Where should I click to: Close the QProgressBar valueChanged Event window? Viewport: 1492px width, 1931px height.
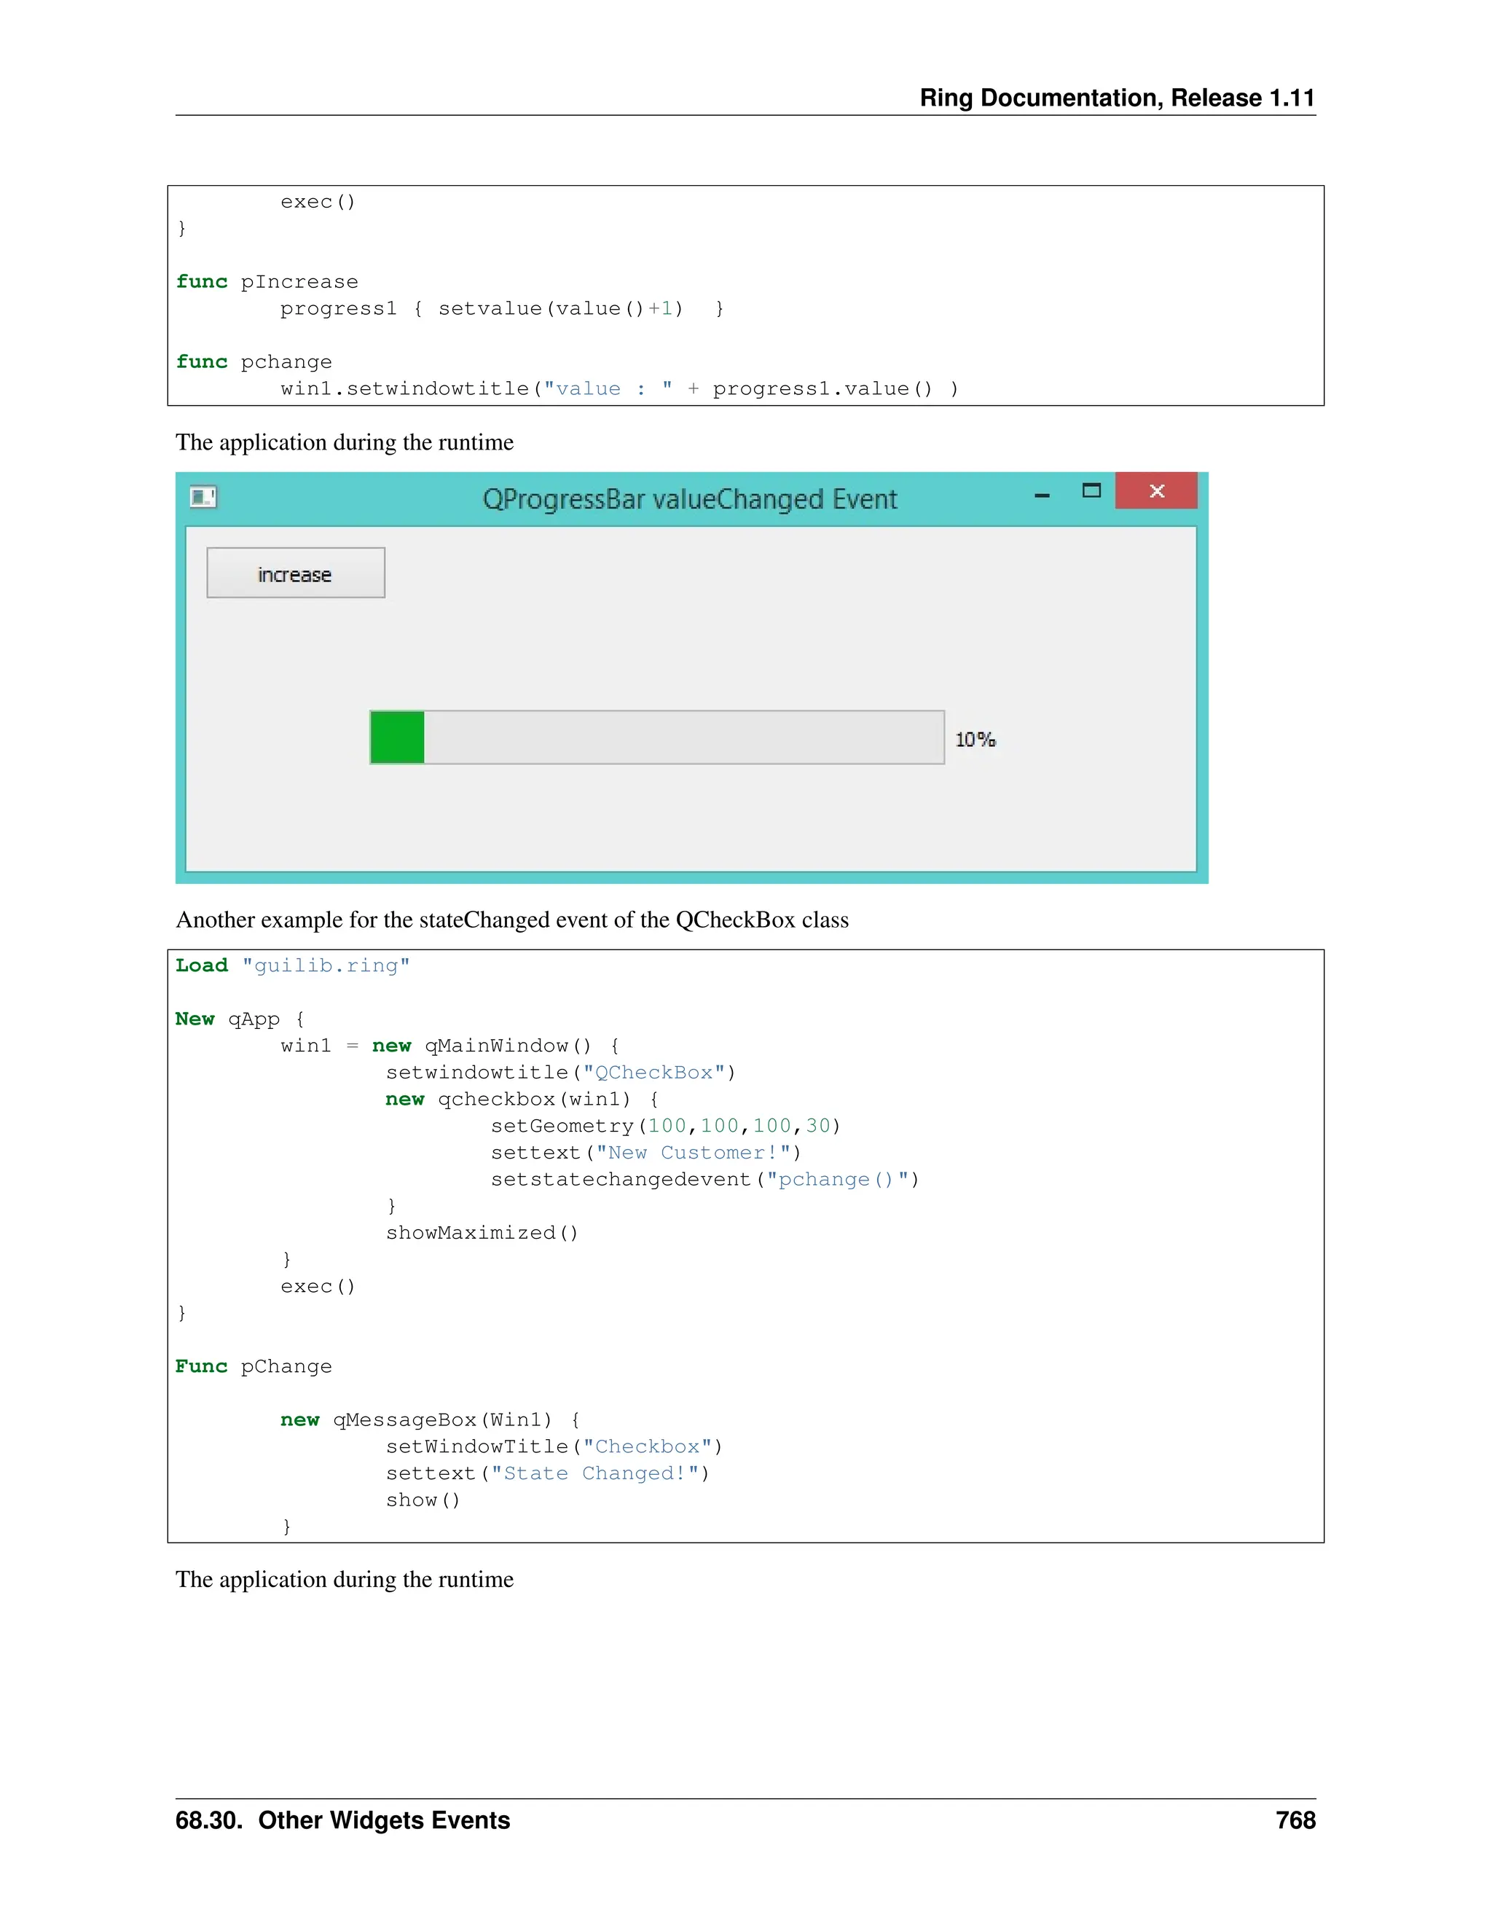[1156, 490]
